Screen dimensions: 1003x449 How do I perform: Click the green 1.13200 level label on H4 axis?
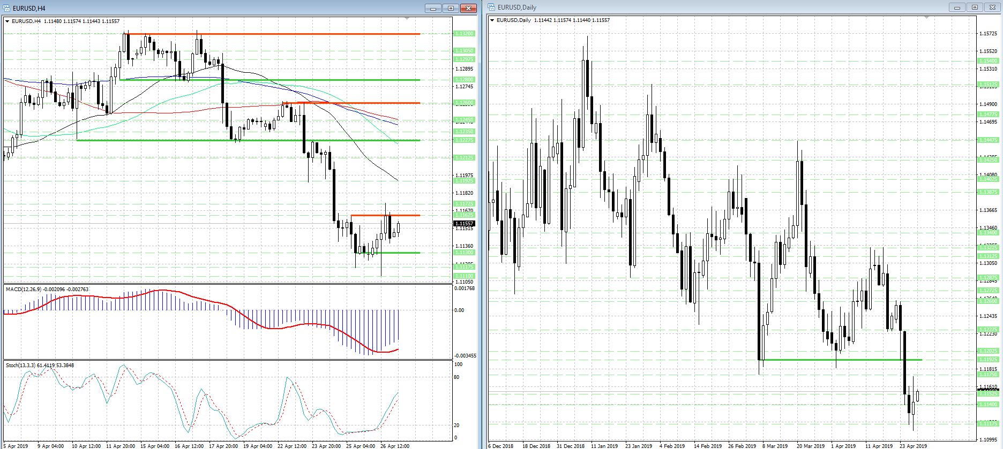pos(464,34)
